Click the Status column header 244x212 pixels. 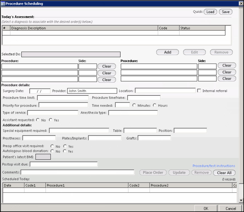point(202,28)
